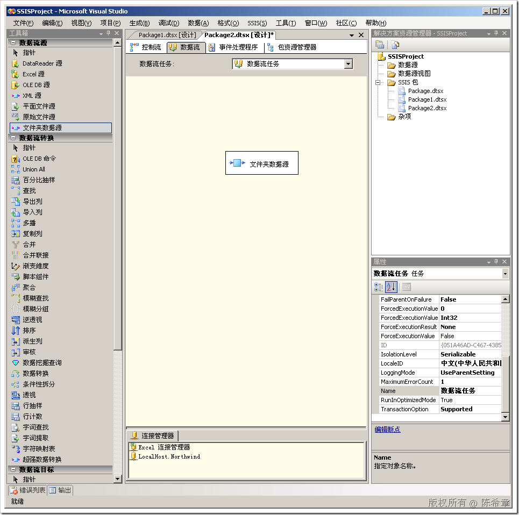Switch to the 控制流 tab
Viewport: 519px width, 515px height.
146,47
